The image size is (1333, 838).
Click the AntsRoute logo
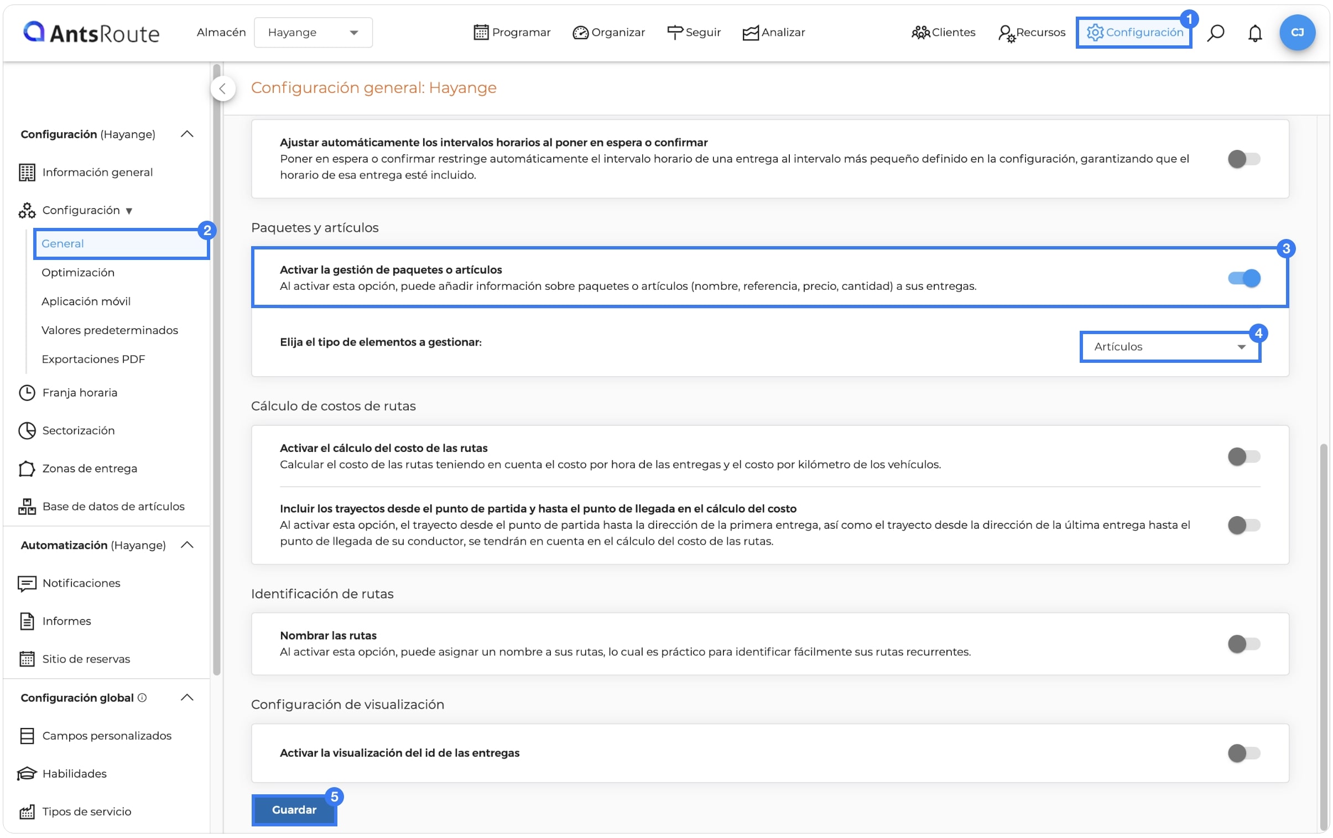(x=91, y=33)
